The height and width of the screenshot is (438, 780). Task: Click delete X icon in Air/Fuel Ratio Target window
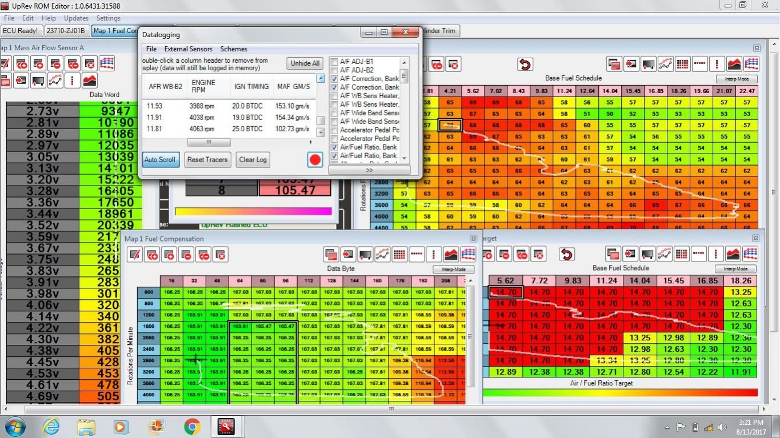538,254
